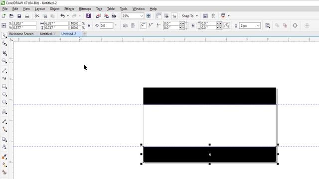Create a new document

[x=3, y=16]
